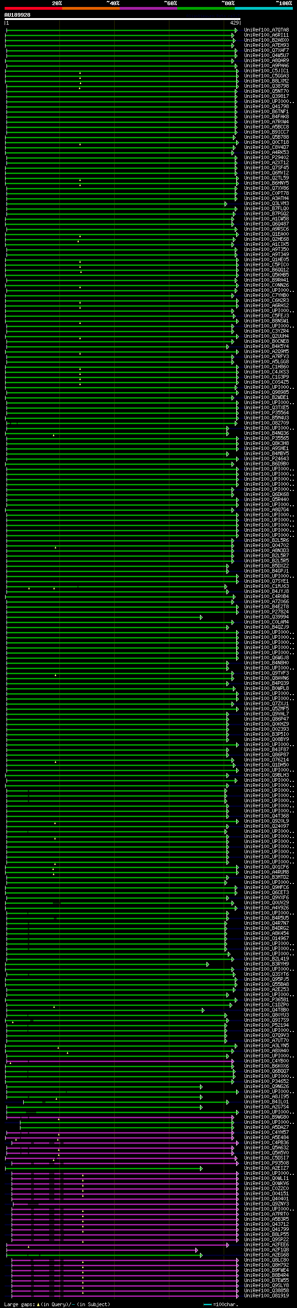
Task: Select the UniRef100_Q9ZNY3 label
Action: click(266, 1204)
